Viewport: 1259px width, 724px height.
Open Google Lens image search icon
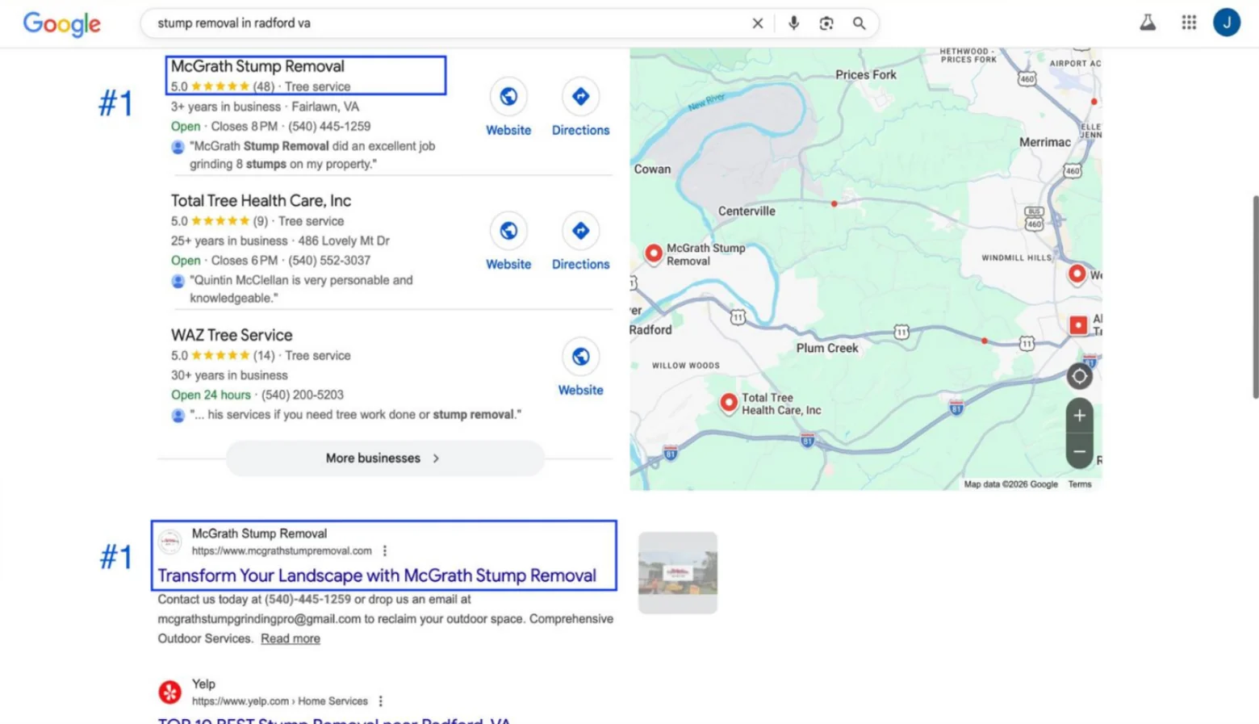(x=826, y=23)
